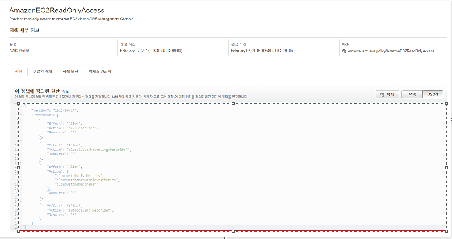Click the 복사 copy button

tap(387, 94)
